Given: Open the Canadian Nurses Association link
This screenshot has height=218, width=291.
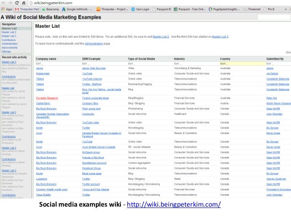Looking at the screenshot, I should click(x=52, y=116).
